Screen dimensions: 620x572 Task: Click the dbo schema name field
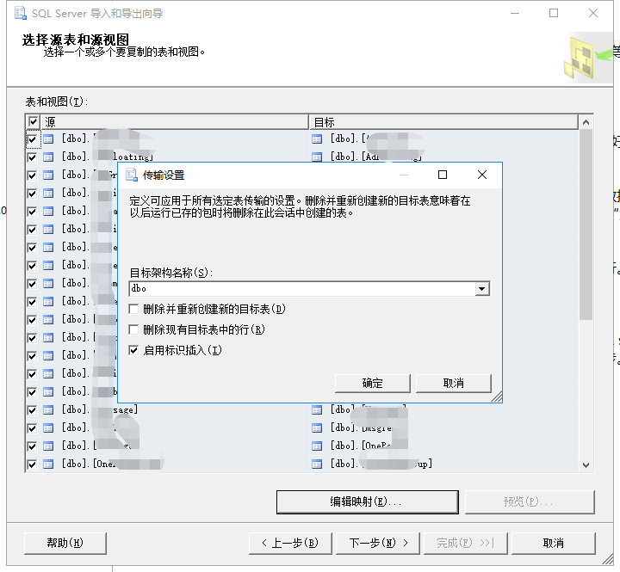click(302, 289)
